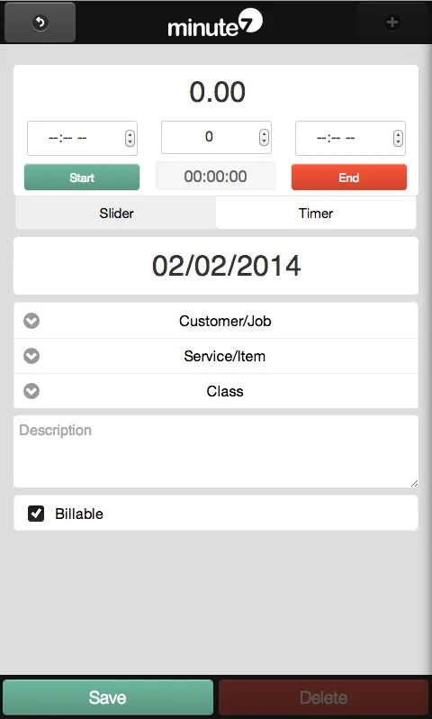Click the minute7 logo
The height and width of the screenshot is (719, 432).
click(215, 23)
